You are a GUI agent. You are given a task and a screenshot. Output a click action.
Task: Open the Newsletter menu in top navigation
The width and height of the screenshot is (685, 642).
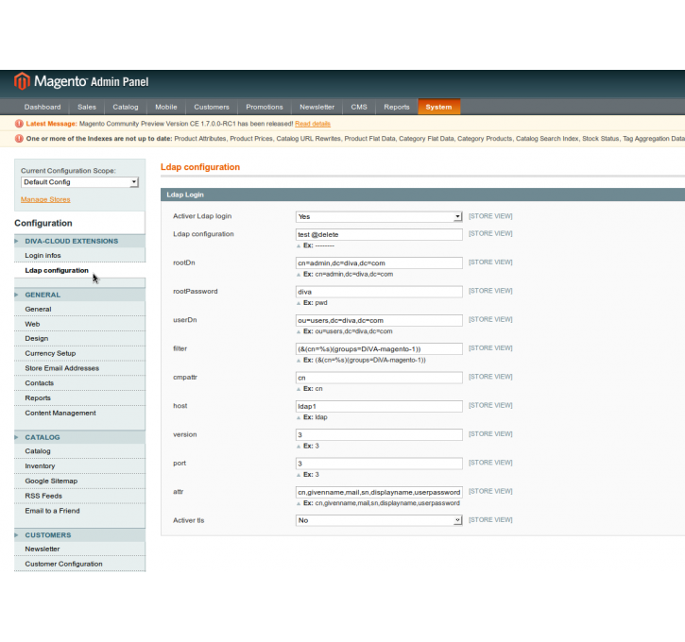[317, 107]
